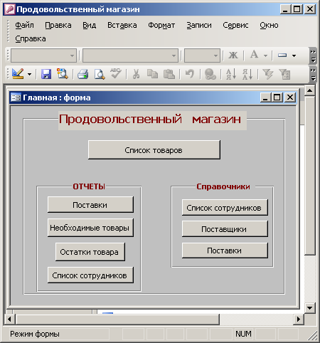
Task: Open Поставки under Справочники
Action: (225, 250)
